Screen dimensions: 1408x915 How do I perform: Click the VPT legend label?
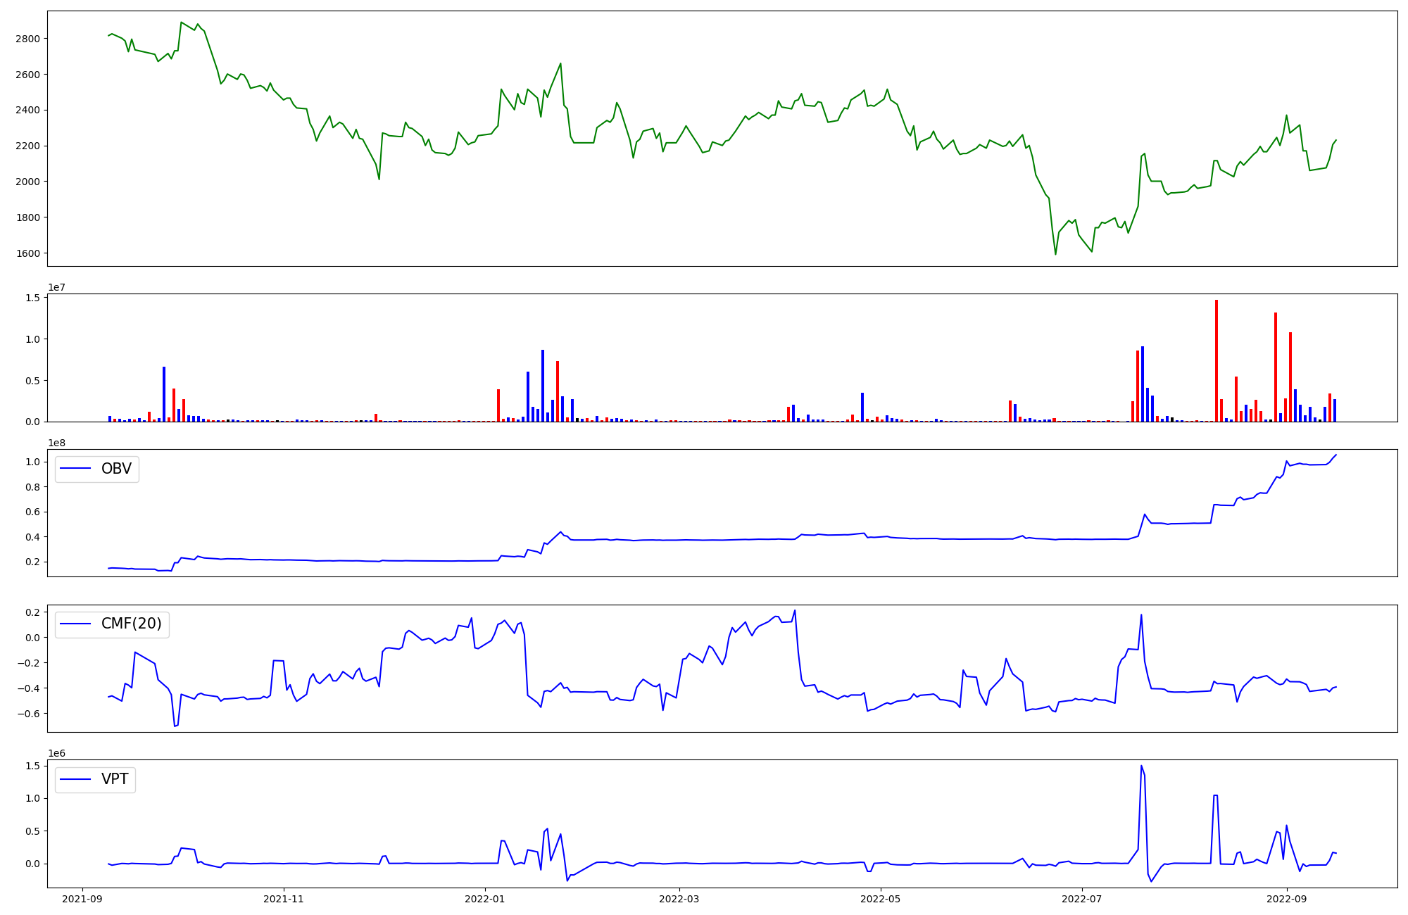click(115, 779)
